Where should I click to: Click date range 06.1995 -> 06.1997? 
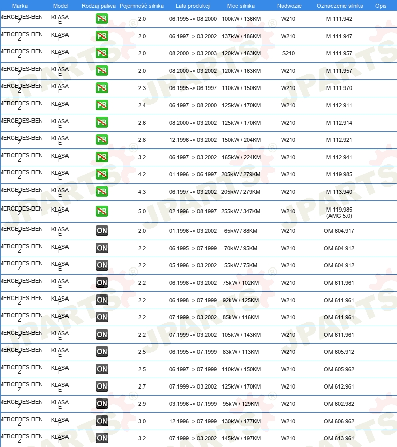193,88
